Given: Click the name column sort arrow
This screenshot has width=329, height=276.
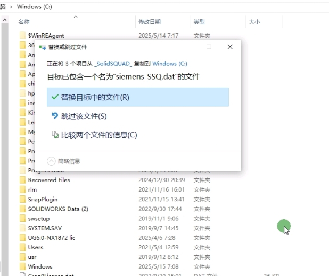Looking at the screenshot, I should click(x=76, y=17).
